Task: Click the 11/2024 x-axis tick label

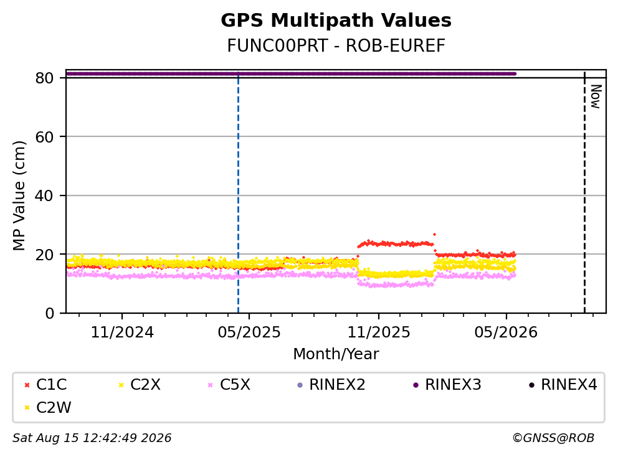Action: point(122,332)
